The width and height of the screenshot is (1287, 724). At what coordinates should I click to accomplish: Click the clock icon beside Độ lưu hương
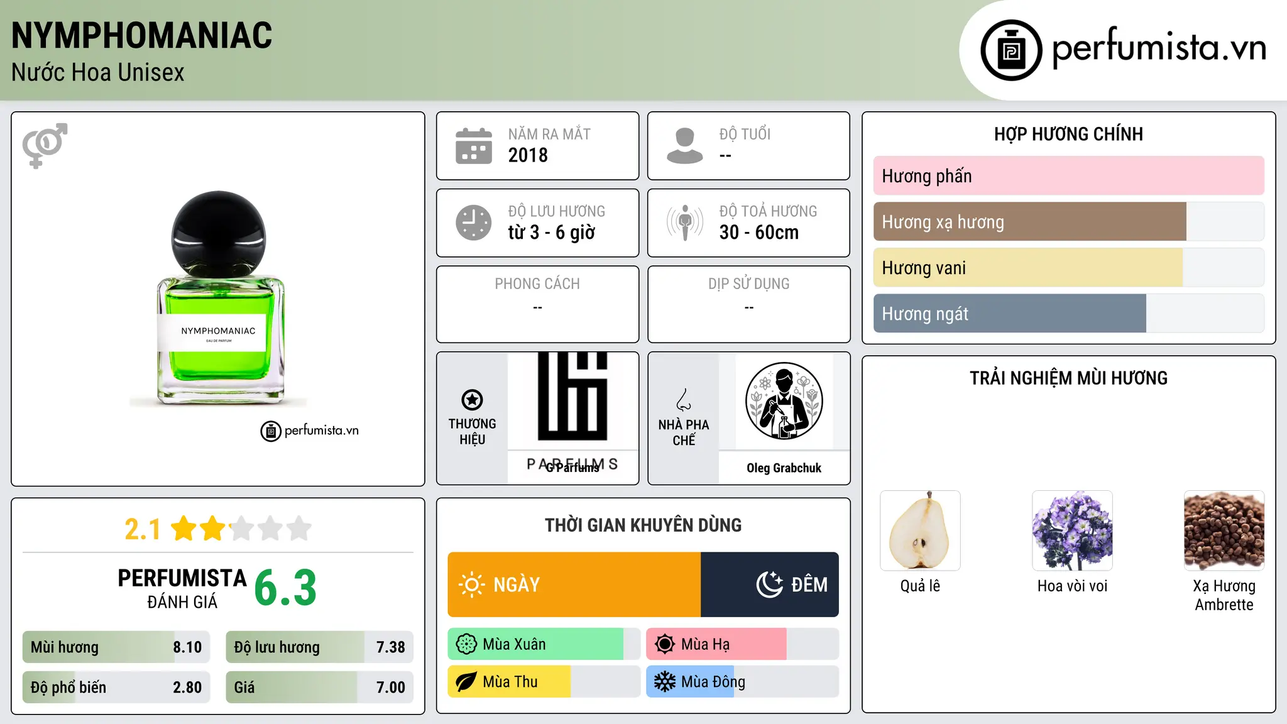coord(474,222)
